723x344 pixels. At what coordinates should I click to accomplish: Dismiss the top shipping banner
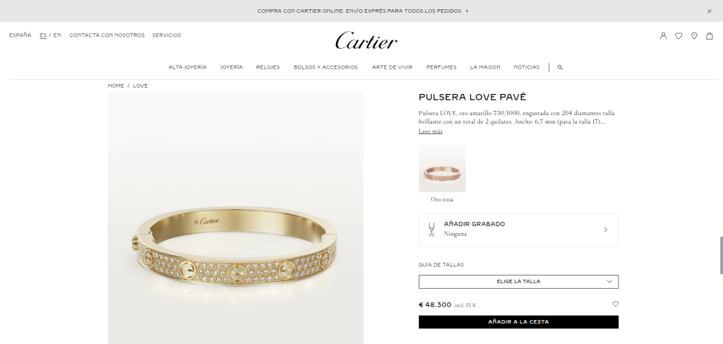tap(709, 11)
